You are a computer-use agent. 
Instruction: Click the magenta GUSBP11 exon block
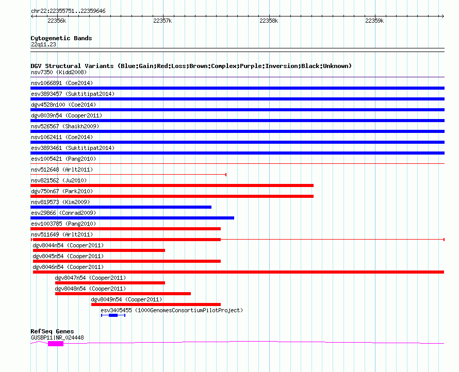click(x=56, y=344)
